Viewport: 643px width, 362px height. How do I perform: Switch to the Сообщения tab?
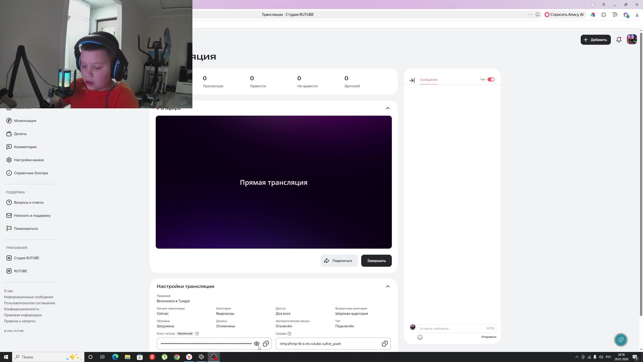coord(428,80)
